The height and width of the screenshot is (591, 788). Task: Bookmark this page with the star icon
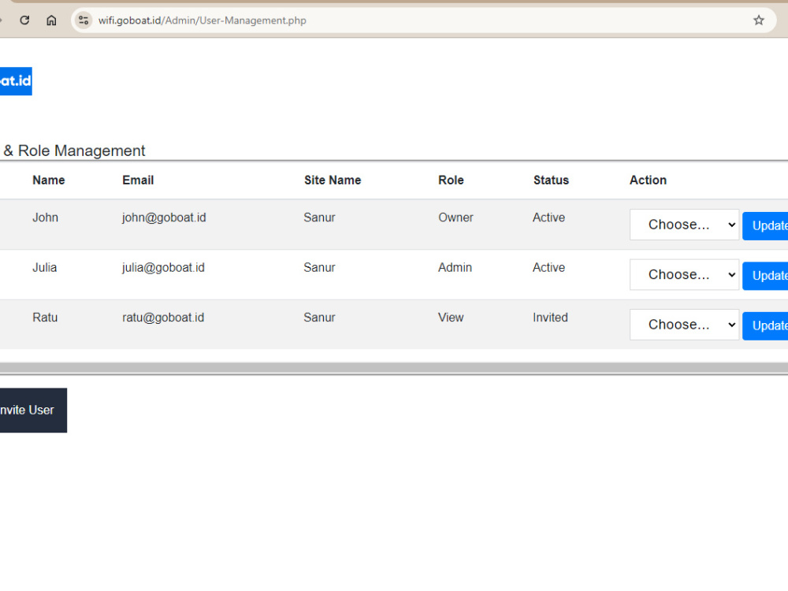coord(758,20)
